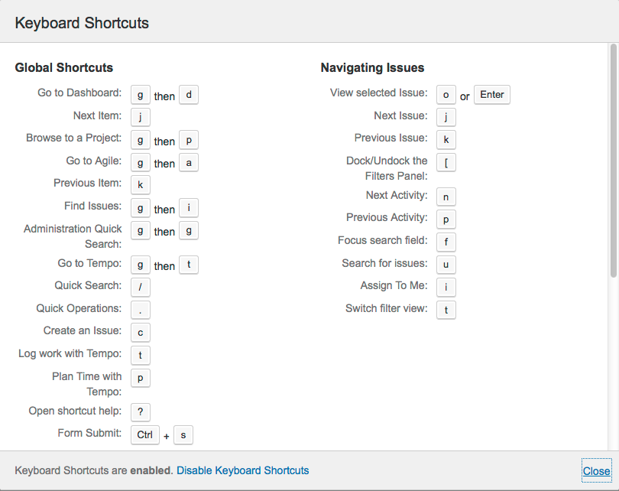Click the Ctrl key for Form Submit

(x=144, y=435)
